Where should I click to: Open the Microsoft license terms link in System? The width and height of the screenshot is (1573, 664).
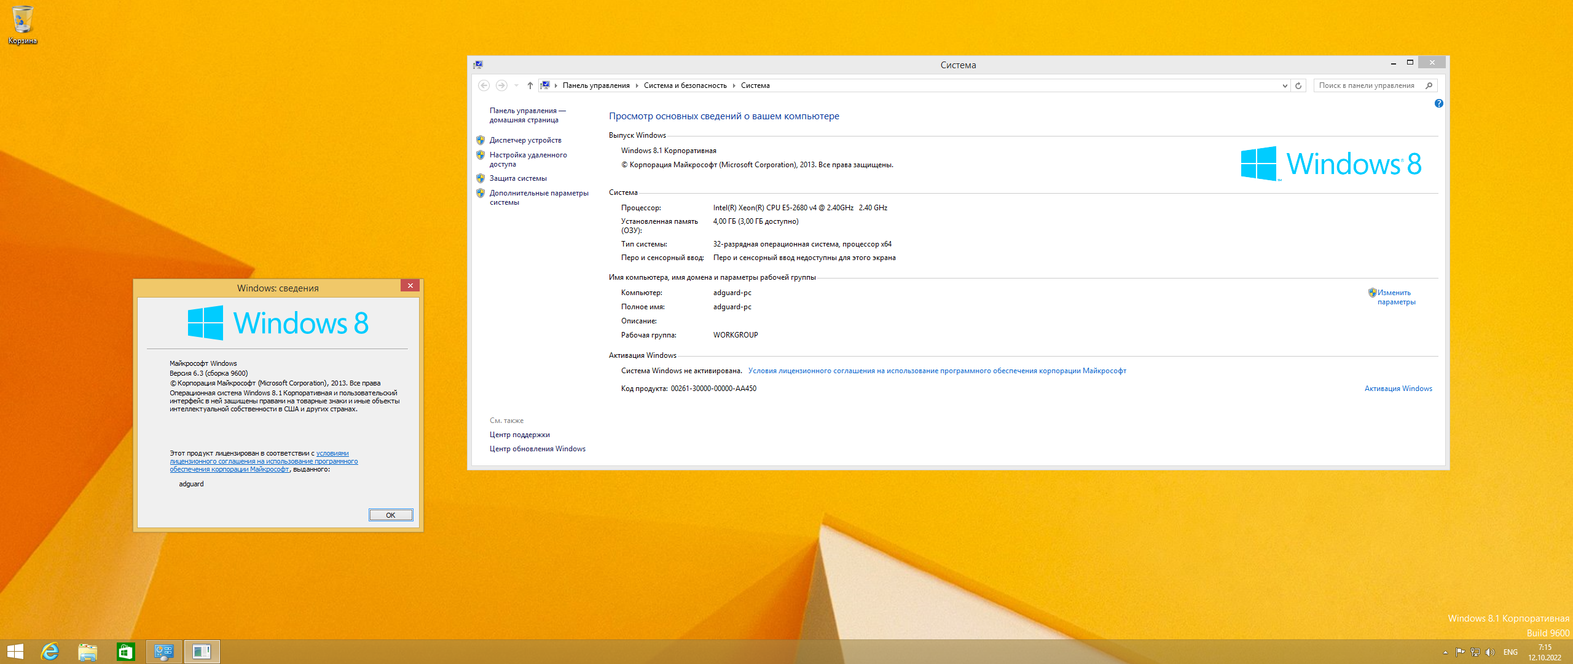coord(937,371)
